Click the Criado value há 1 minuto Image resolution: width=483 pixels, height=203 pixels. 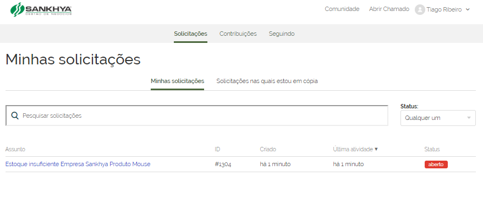pos(275,164)
